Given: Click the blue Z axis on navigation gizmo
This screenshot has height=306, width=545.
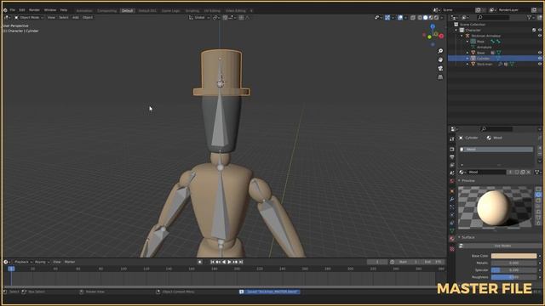Looking at the screenshot, I should [x=433, y=26].
